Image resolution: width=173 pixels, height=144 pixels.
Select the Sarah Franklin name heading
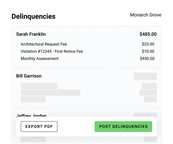[31, 34]
